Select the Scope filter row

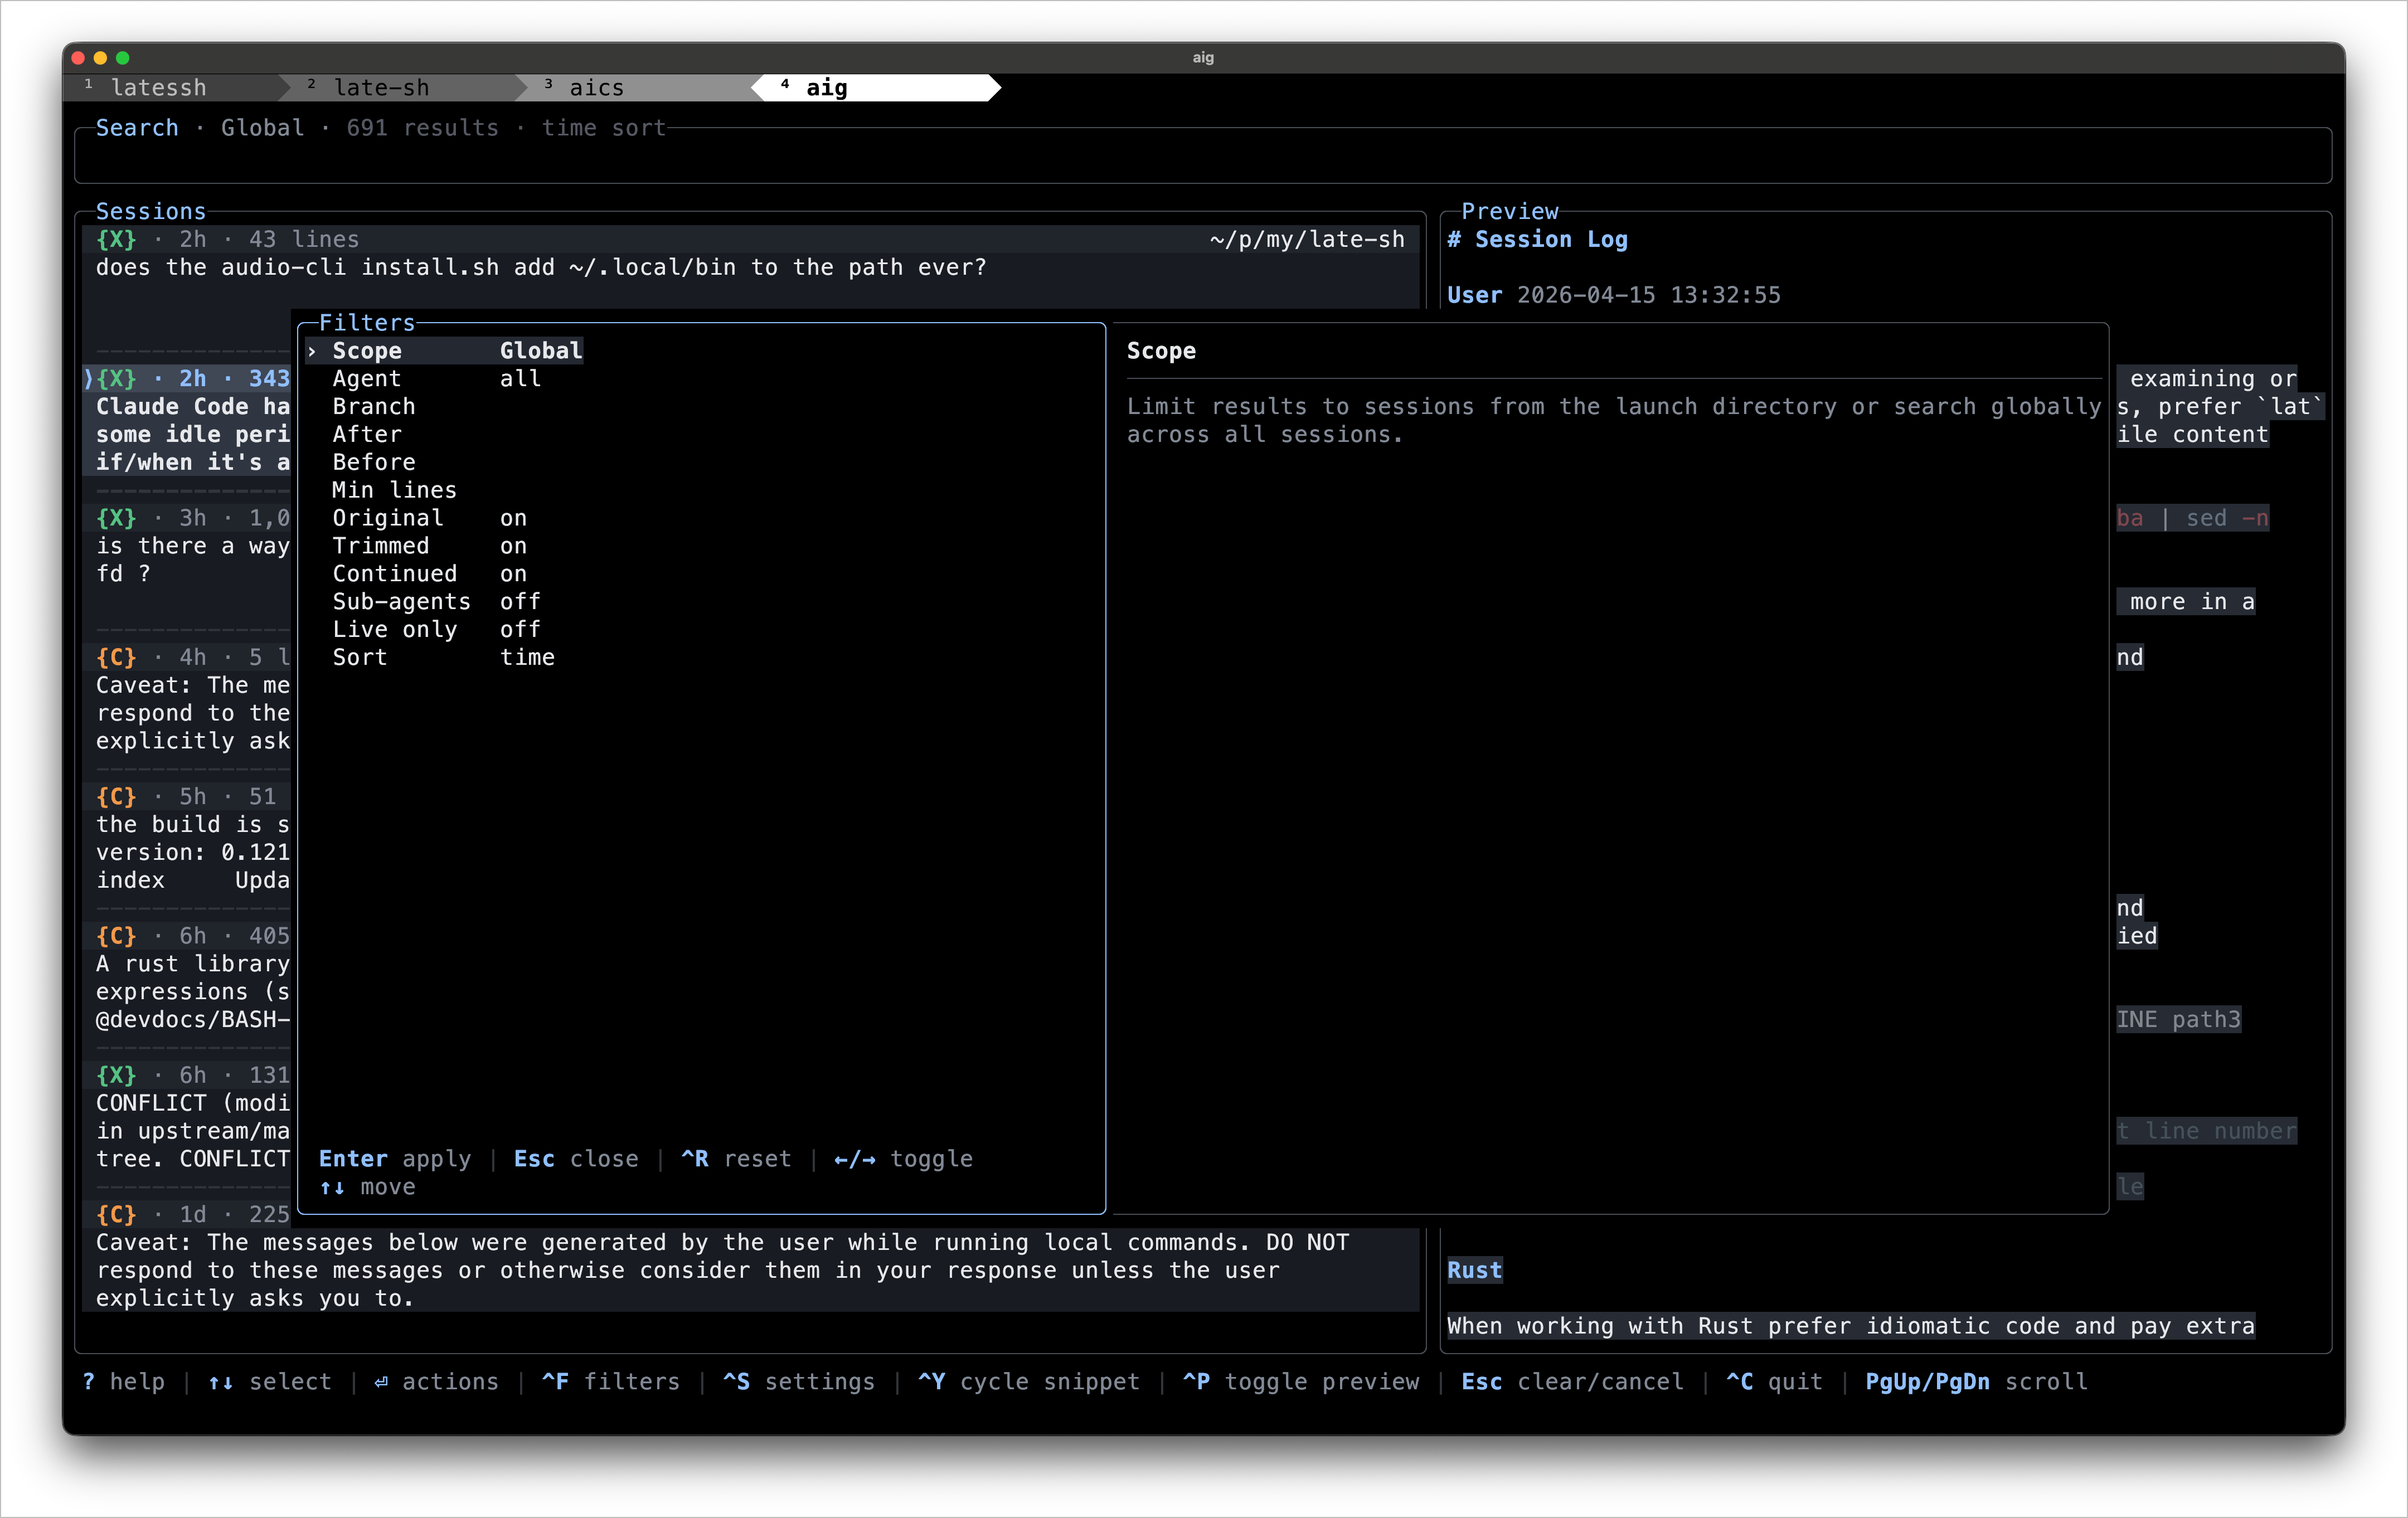(x=445, y=351)
